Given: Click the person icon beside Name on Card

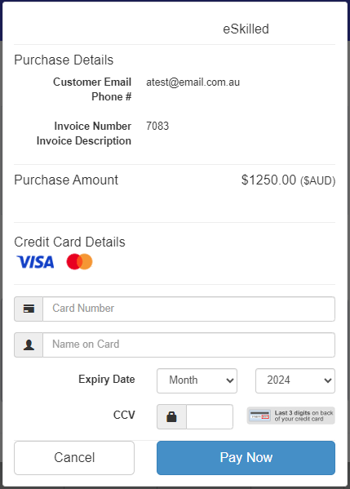Looking at the screenshot, I should pos(29,345).
